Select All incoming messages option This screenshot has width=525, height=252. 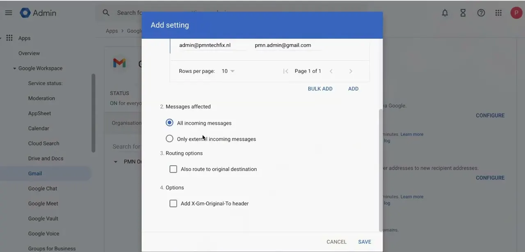(169, 123)
